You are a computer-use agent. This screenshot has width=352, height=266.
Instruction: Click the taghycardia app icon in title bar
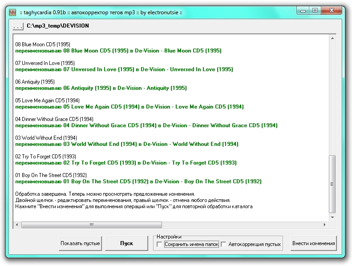(x=12, y=12)
